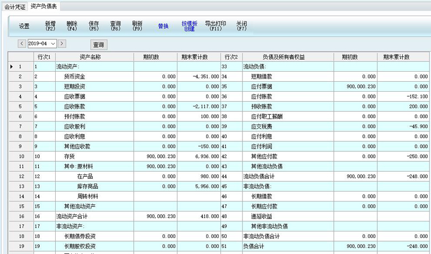Click the 负债及所有者权益 column header

pos(284,57)
